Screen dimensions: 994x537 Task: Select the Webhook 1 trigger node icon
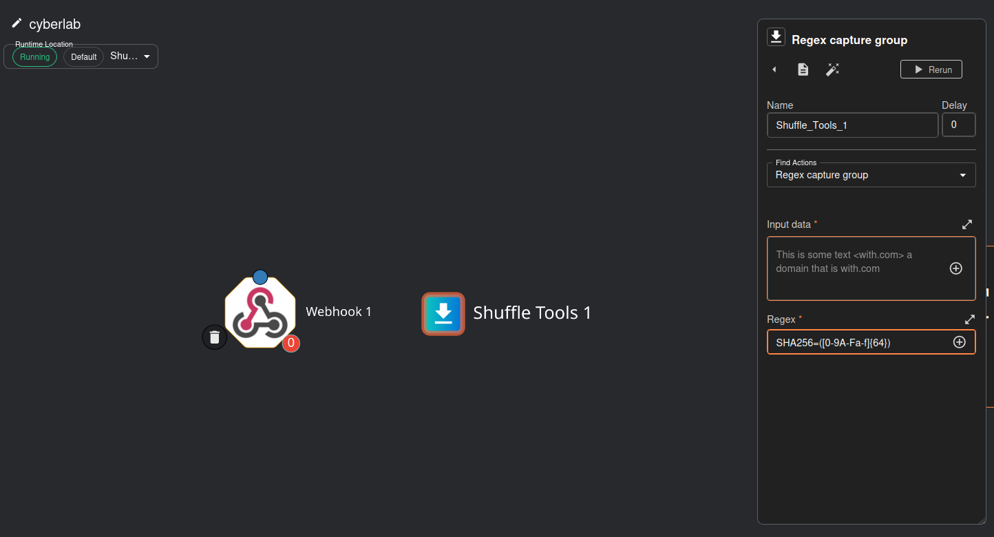[x=260, y=313]
